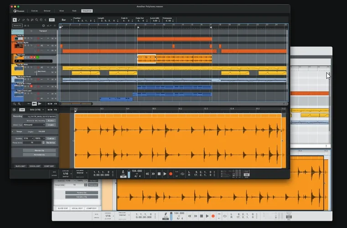Adjust the click level slider in transport
The height and width of the screenshot is (228, 347).
[x=129, y=174]
